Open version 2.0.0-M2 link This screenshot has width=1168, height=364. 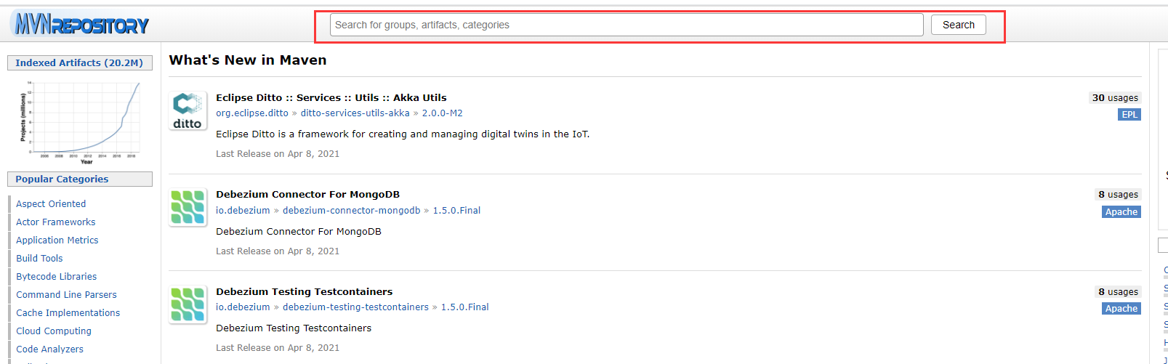pos(443,113)
